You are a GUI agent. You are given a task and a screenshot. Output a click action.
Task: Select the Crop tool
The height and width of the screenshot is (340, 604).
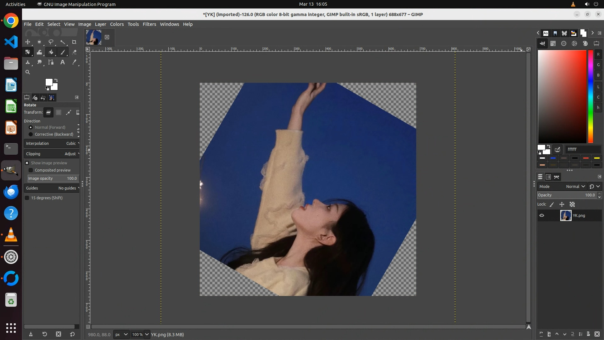(x=74, y=42)
